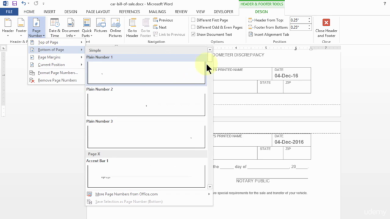Expand Page Margins submenu

[56, 57]
